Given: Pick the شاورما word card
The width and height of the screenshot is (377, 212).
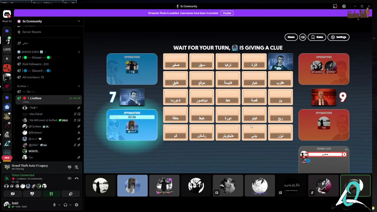Looking at the screenshot, I should coord(176,97).
